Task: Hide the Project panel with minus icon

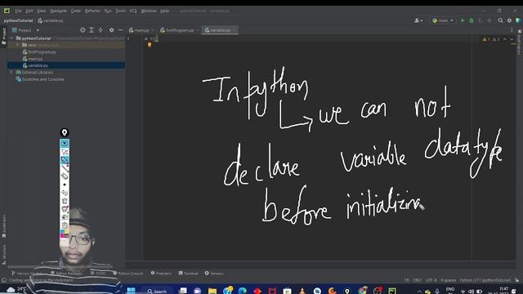Action: [120, 30]
